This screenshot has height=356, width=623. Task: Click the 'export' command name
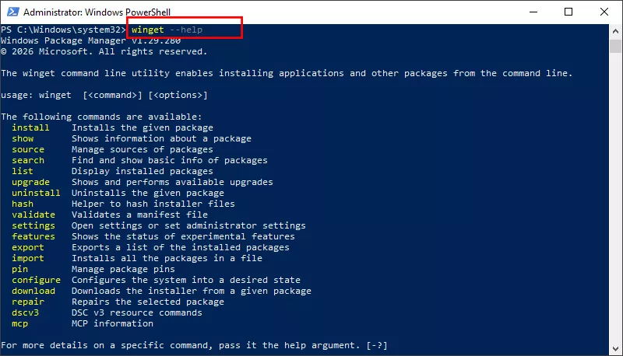(28, 247)
